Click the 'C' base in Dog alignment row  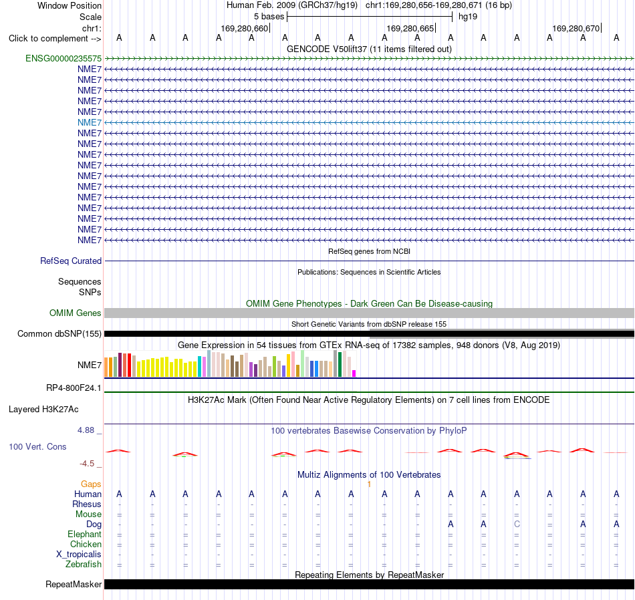517,524
